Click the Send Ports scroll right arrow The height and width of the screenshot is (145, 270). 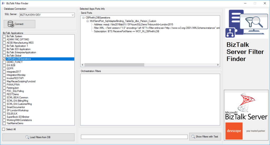(218, 65)
